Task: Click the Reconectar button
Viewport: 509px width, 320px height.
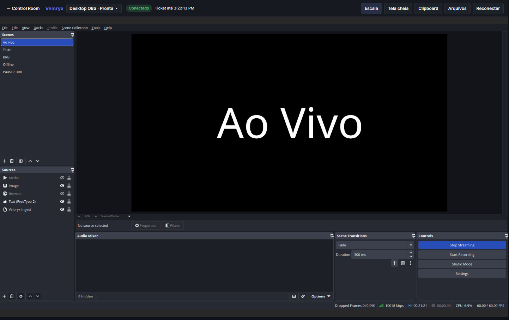Action: [x=488, y=8]
